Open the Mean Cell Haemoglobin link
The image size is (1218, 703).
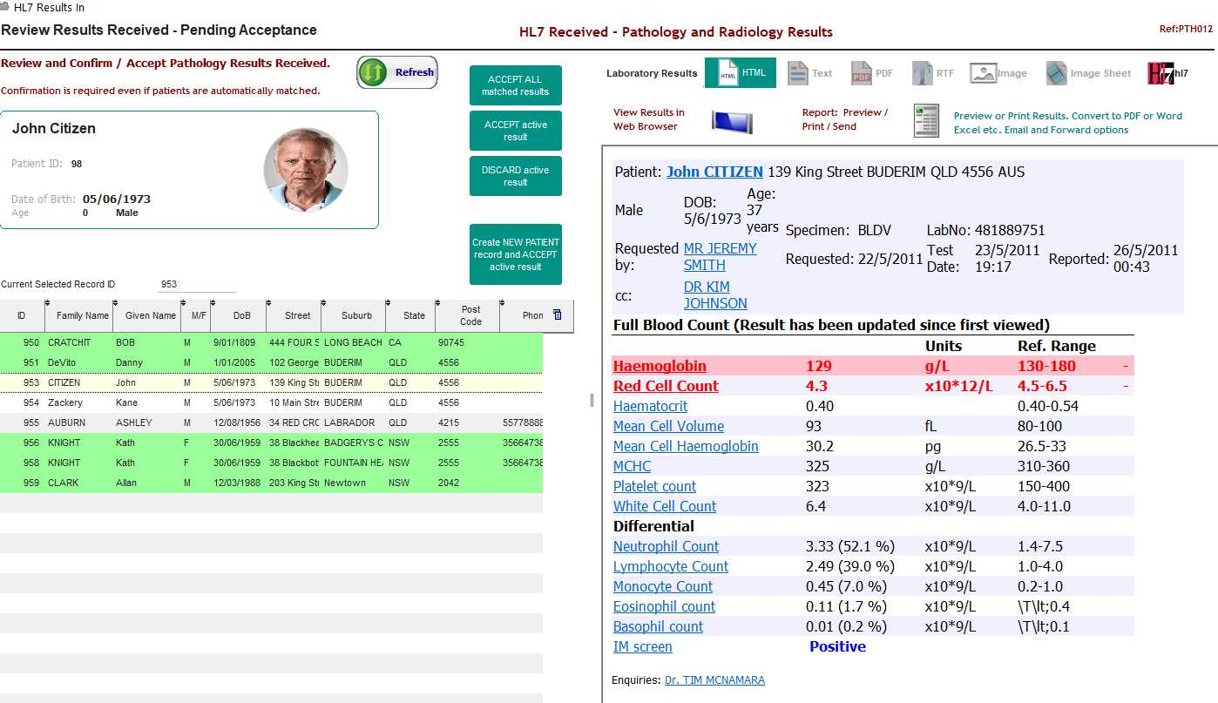686,446
